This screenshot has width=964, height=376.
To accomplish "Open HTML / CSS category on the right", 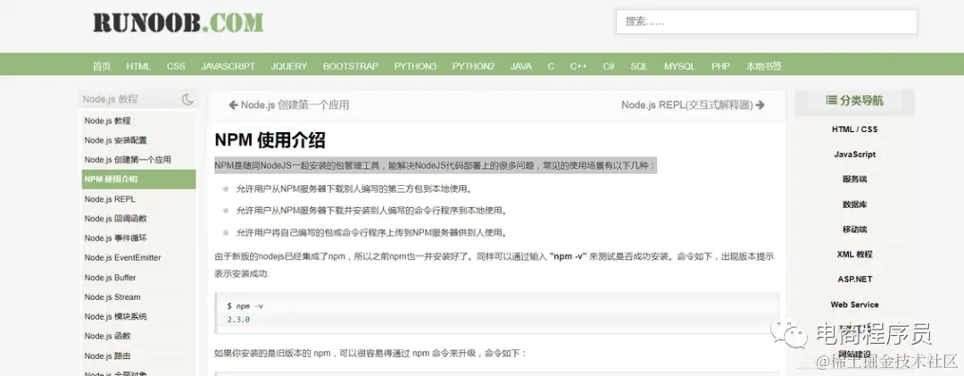I will [854, 130].
